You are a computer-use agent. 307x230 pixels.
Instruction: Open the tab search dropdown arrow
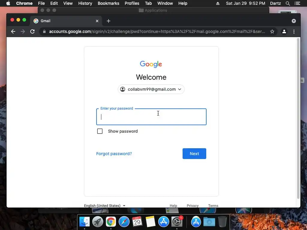(x=294, y=21)
